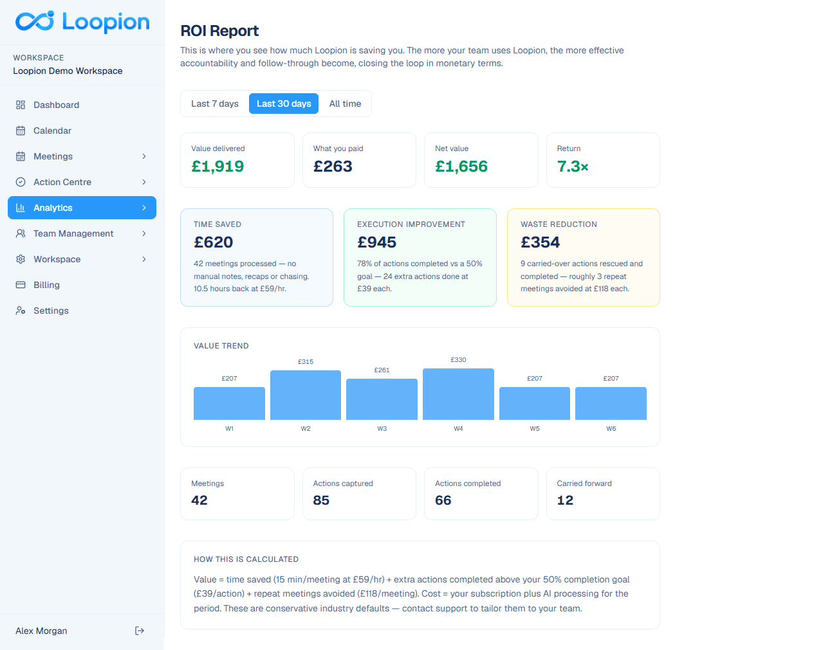Click the Waste Reduction £354 amount
This screenshot has height=650, width=814.
tap(541, 242)
